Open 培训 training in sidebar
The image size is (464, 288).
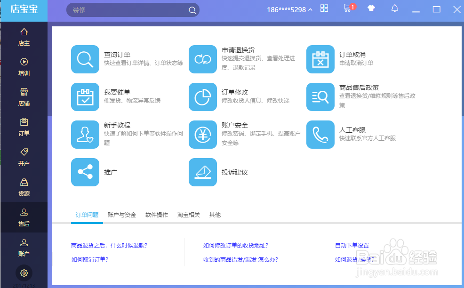click(x=24, y=67)
